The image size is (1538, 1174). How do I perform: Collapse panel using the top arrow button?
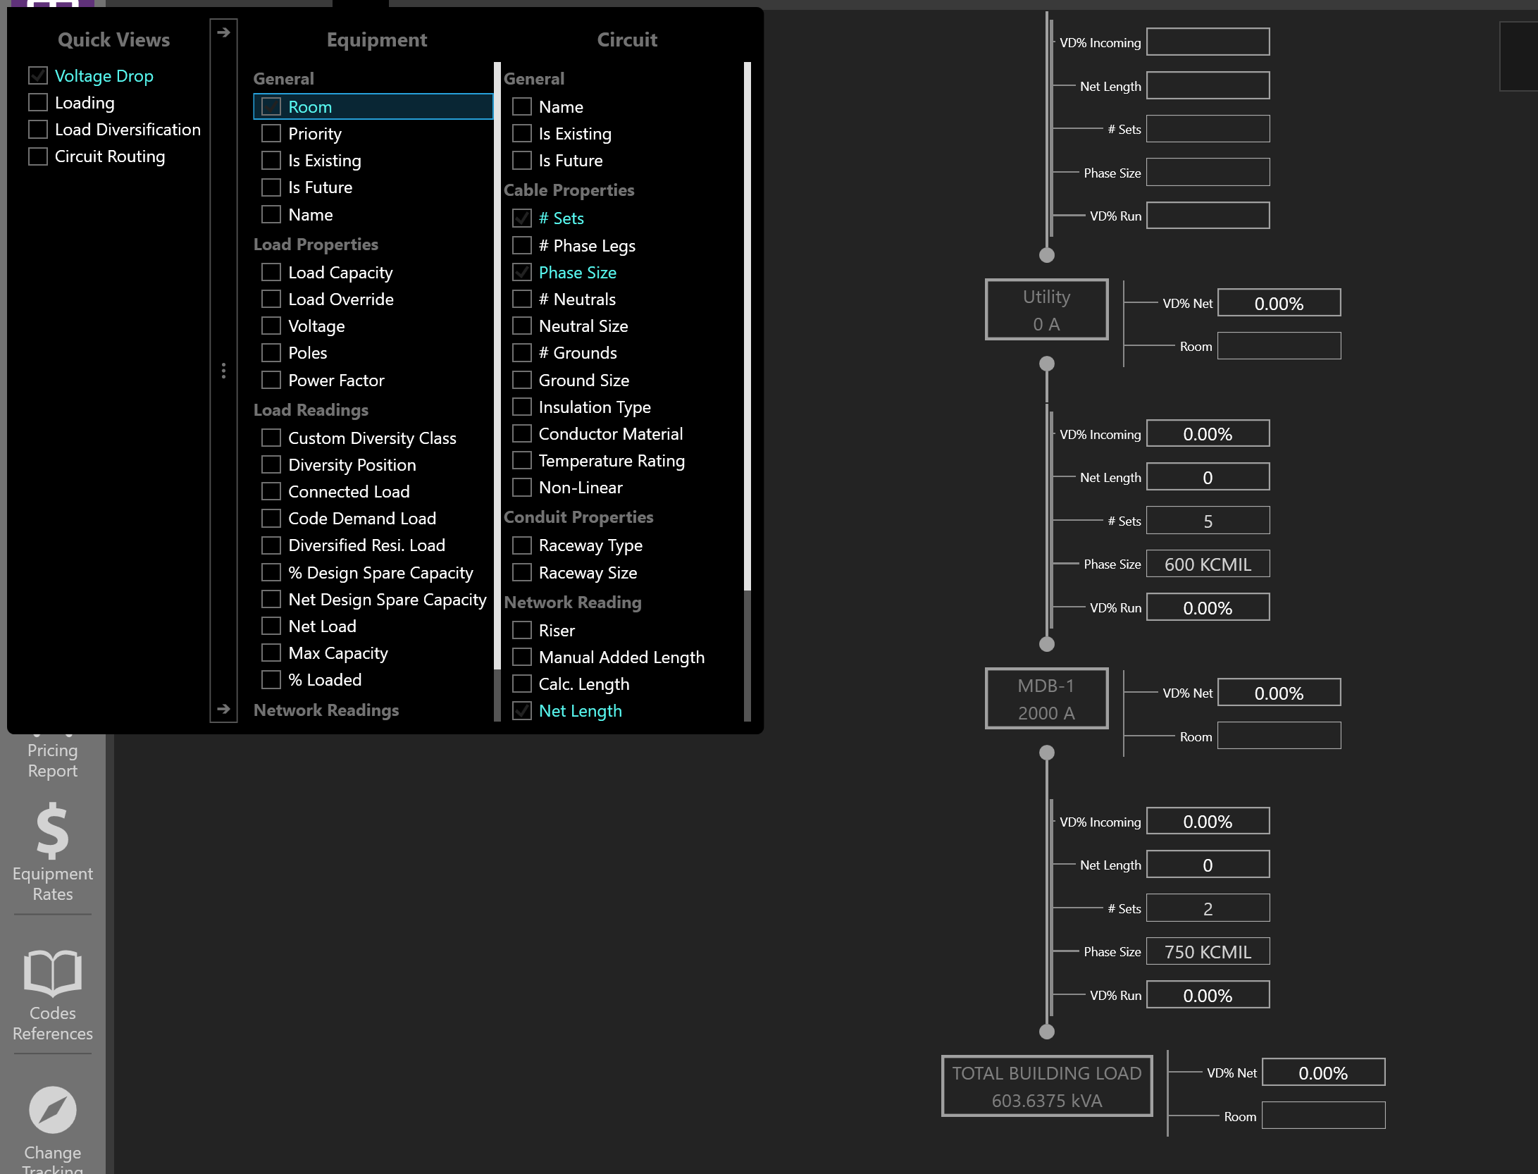(223, 31)
